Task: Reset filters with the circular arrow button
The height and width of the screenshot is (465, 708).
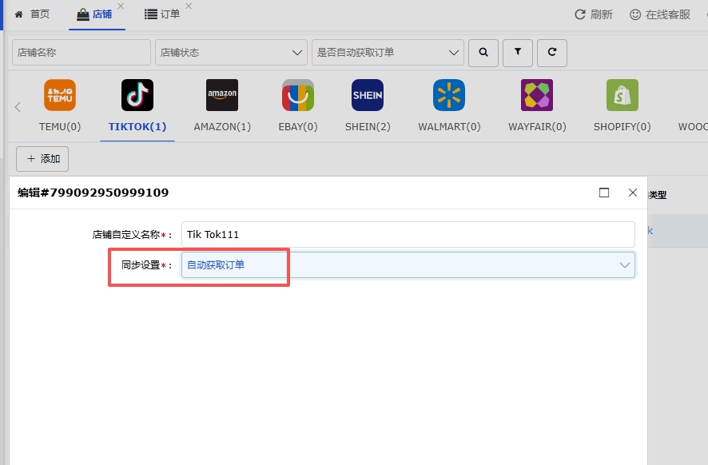Action: pyautogui.click(x=551, y=53)
